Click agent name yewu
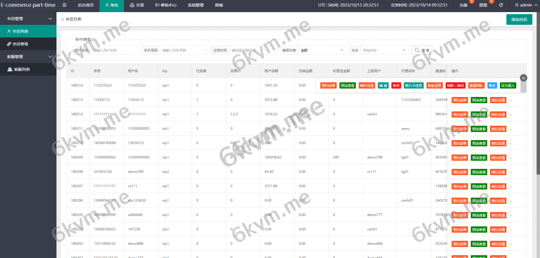The height and width of the screenshot is (258, 540). point(405,128)
